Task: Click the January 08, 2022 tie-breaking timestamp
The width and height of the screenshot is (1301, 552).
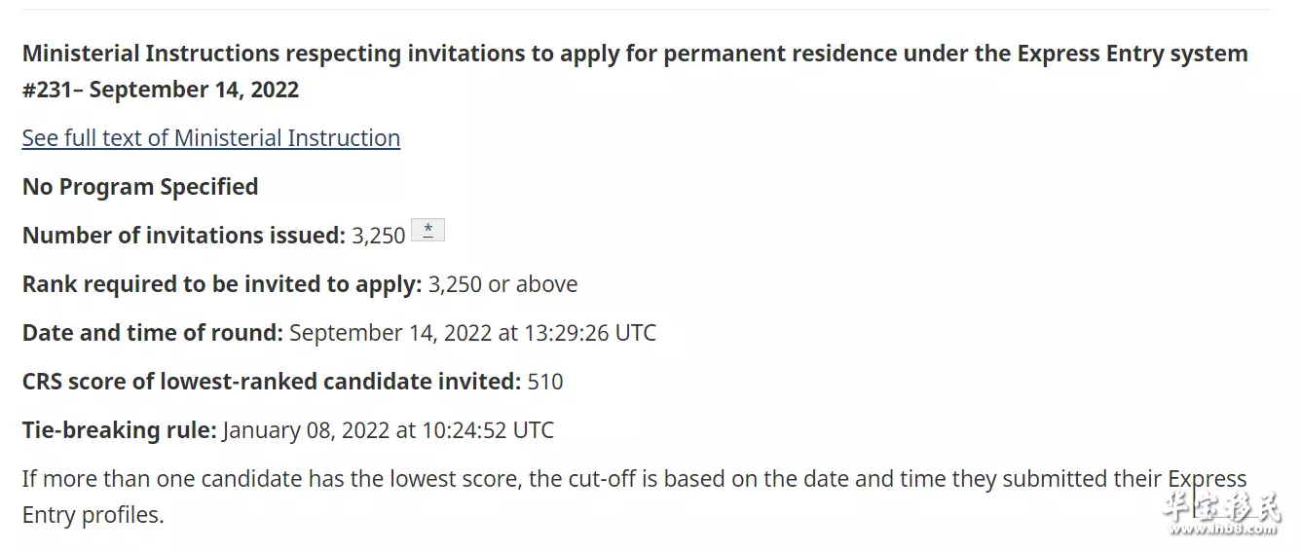Action: (x=389, y=430)
